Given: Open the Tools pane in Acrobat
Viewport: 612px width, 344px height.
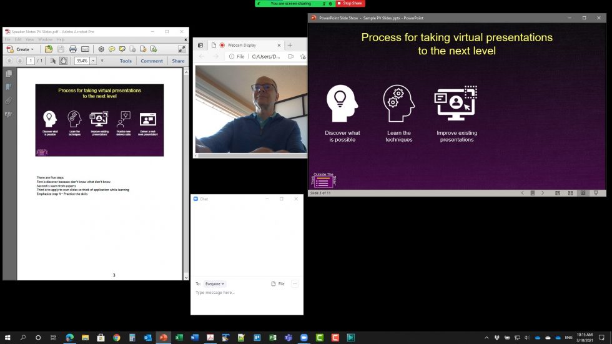Looking at the screenshot, I should (x=126, y=61).
